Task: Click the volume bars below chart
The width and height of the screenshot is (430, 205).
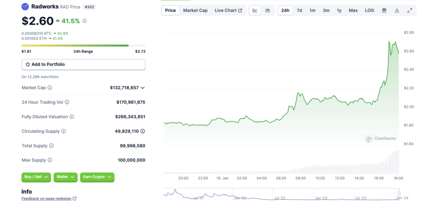Action: [x=281, y=162]
